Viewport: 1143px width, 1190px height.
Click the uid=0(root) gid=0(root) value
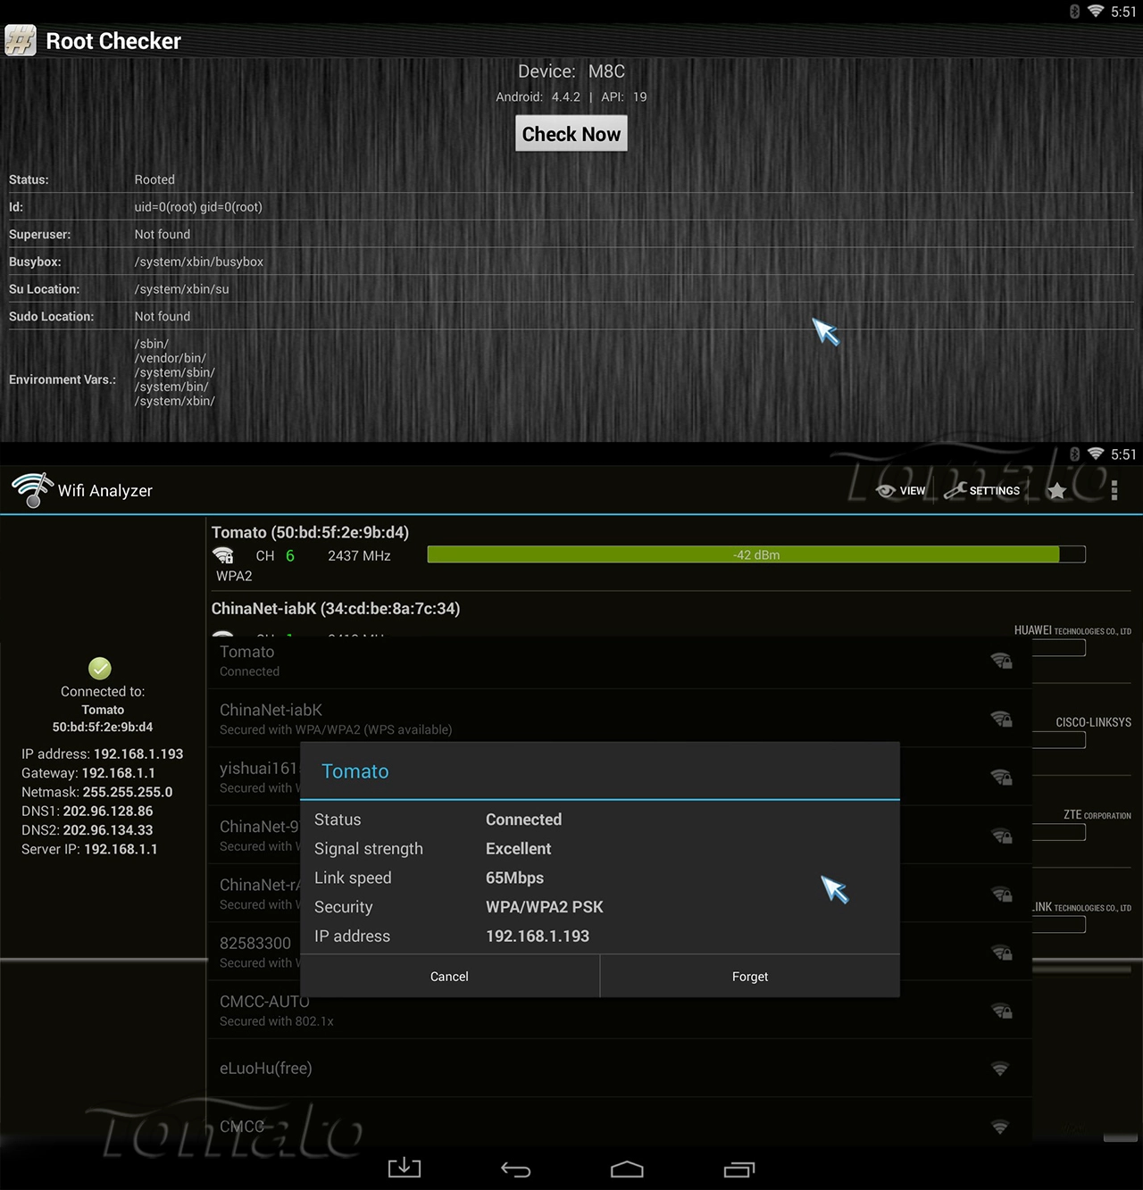click(x=198, y=207)
